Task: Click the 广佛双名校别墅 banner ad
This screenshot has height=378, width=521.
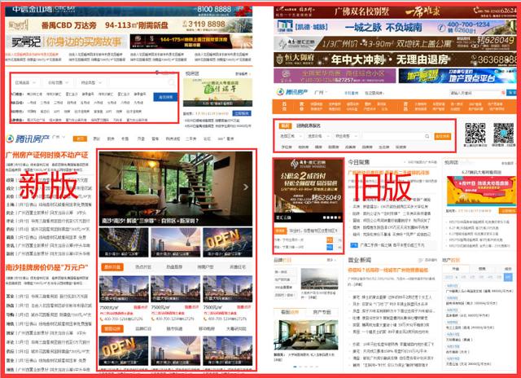Action: click(x=395, y=12)
